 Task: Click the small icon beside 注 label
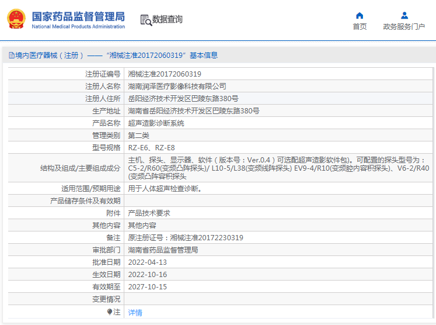coord(110,312)
